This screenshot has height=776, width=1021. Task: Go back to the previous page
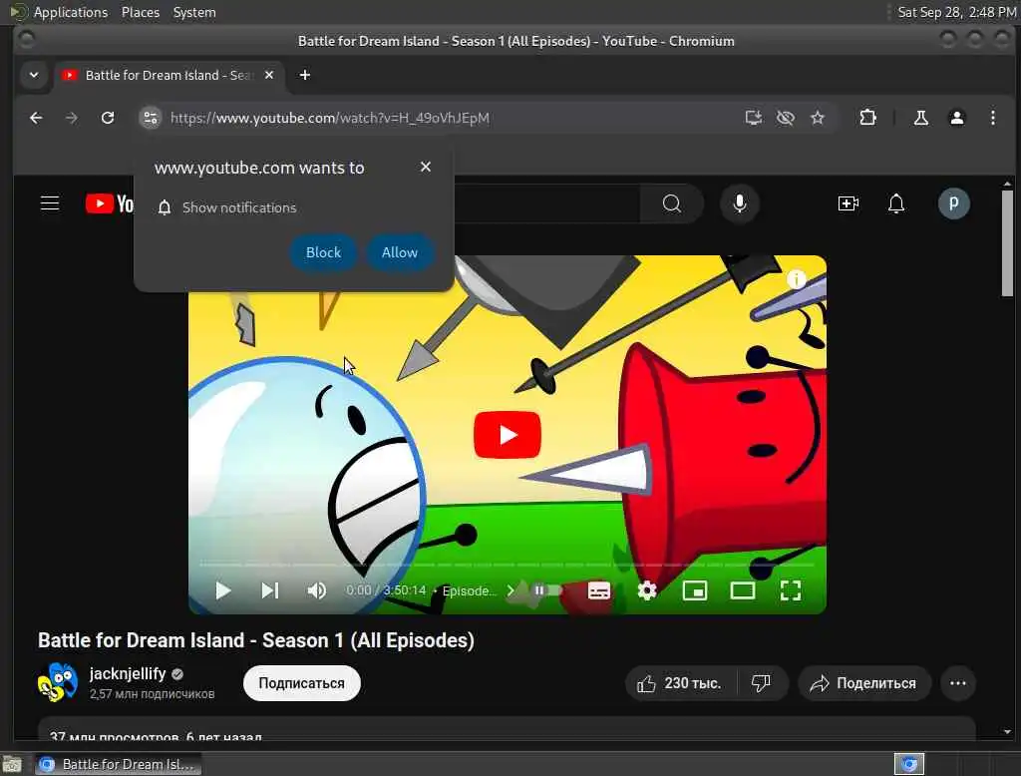[36, 118]
